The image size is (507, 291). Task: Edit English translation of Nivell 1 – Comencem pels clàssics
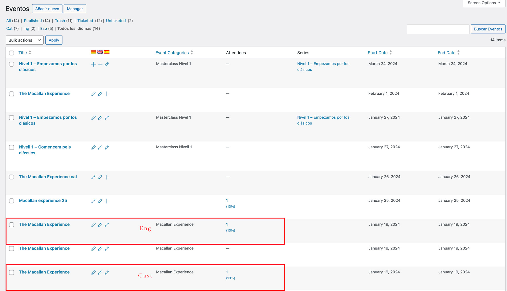click(100, 148)
